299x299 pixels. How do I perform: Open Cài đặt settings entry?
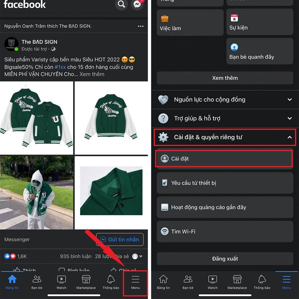point(225,159)
